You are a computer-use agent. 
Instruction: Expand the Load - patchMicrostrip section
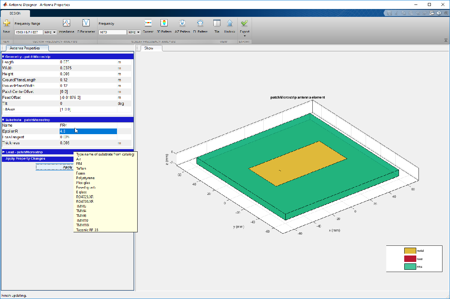(3, 152)
